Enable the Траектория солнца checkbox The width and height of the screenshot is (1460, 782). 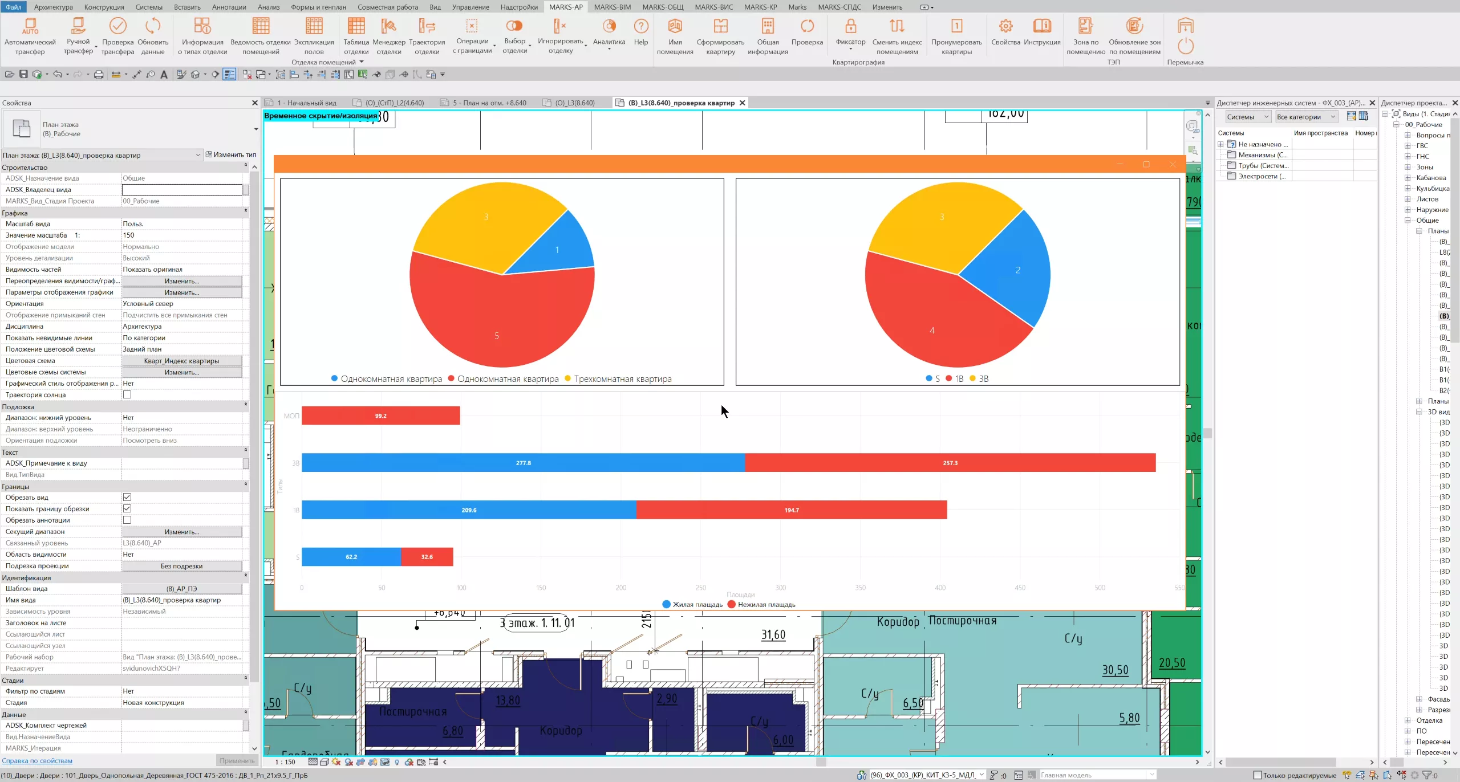pos(127,395)
